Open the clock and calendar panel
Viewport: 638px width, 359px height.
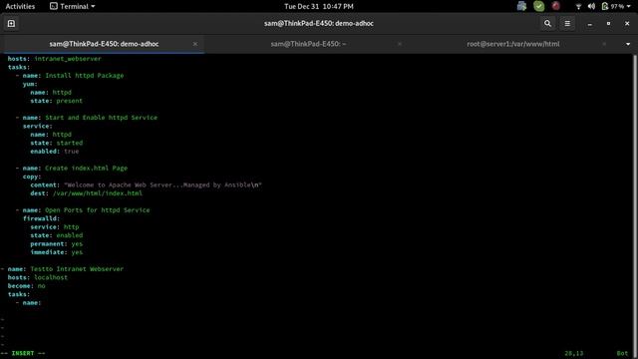(x=319, y=6)
